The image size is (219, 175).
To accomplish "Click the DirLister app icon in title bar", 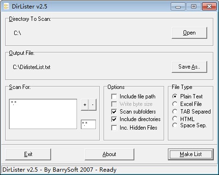I will click(6, 7).
